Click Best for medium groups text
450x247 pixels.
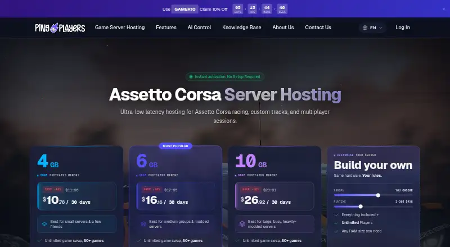click(x=179, y=224)
